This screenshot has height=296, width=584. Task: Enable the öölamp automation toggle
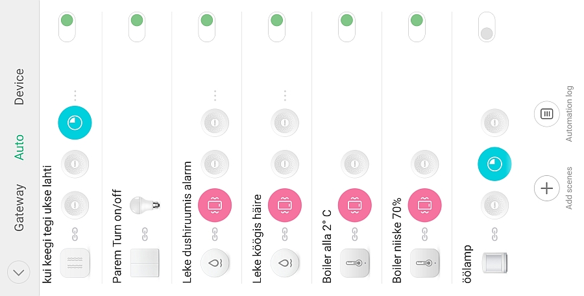pyautogui.click(x=487, y=27)
